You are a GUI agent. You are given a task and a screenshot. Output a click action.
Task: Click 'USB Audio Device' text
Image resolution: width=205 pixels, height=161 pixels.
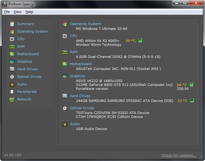[91, 129]
